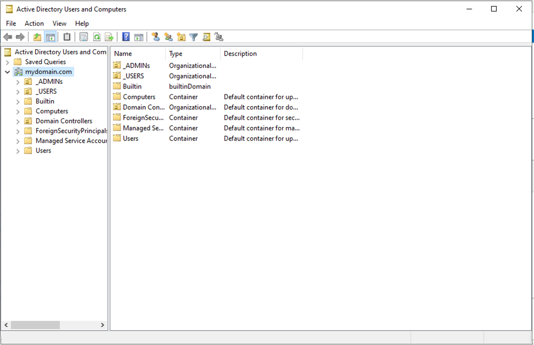Expand the Saved Queries node

click(x=8, y=62)
